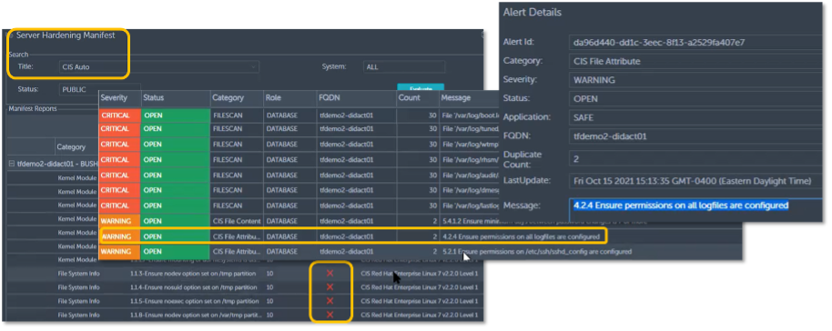Click the 1.1.3-Ensure nodev option on /tmp text

tap(193, 273)
